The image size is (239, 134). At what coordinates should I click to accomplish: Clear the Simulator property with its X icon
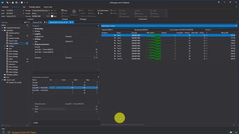97,58
